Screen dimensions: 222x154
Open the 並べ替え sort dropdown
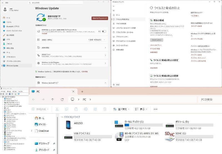[x=121, y=109]
